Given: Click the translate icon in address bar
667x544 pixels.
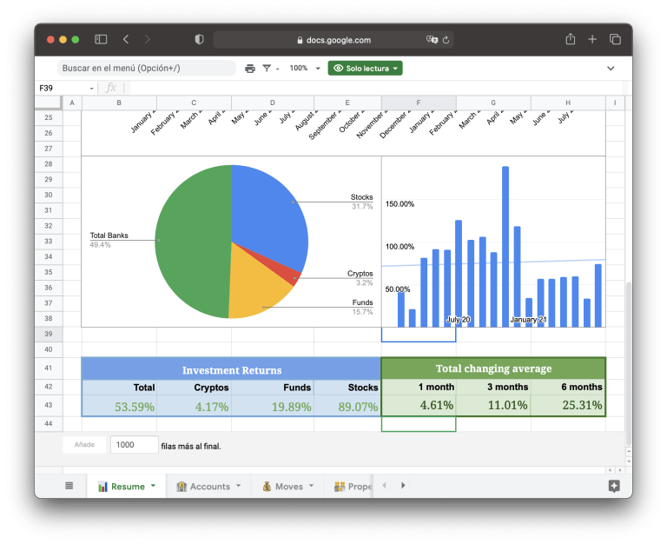Looking at the screenshot, I should (x=432, y=40).
